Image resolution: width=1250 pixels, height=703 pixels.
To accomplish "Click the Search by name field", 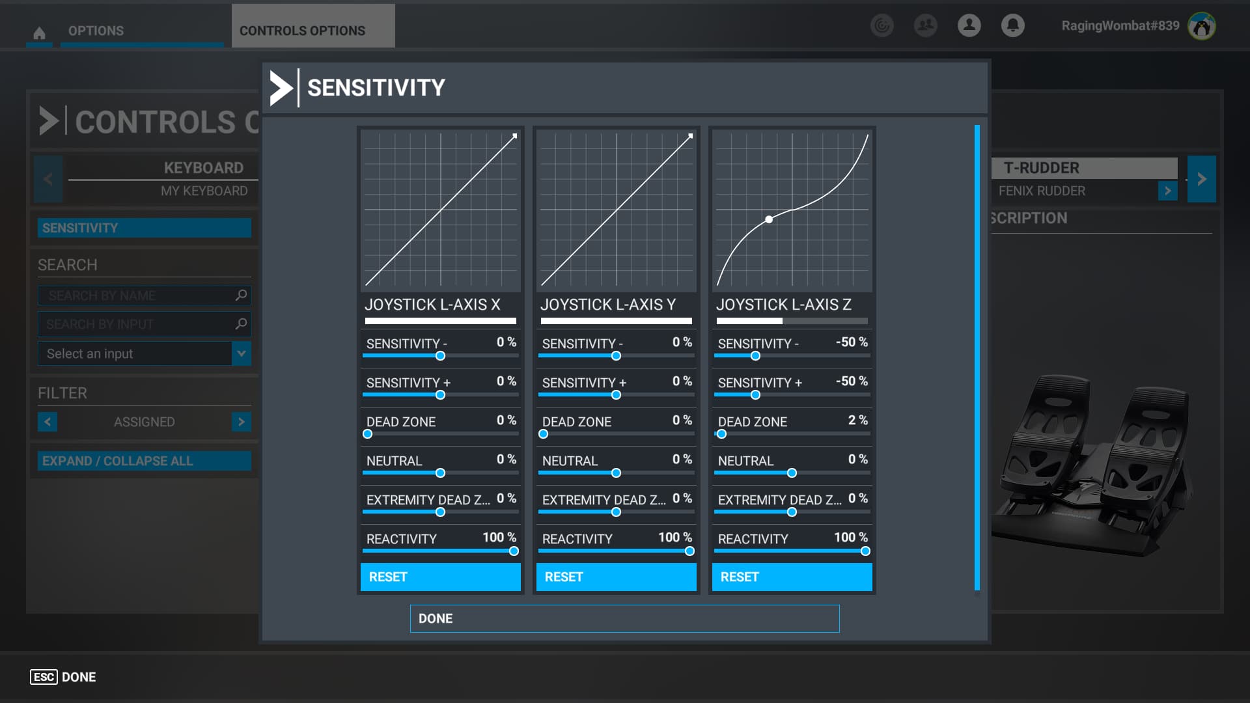I will click(137, 296).
